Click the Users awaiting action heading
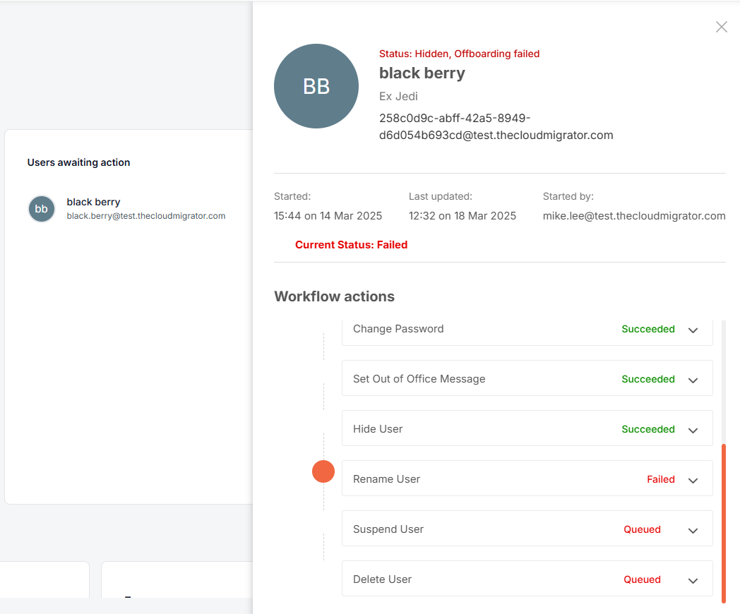Image resolution: width=740 pixels, height=614 pixels. click(78, 162)
